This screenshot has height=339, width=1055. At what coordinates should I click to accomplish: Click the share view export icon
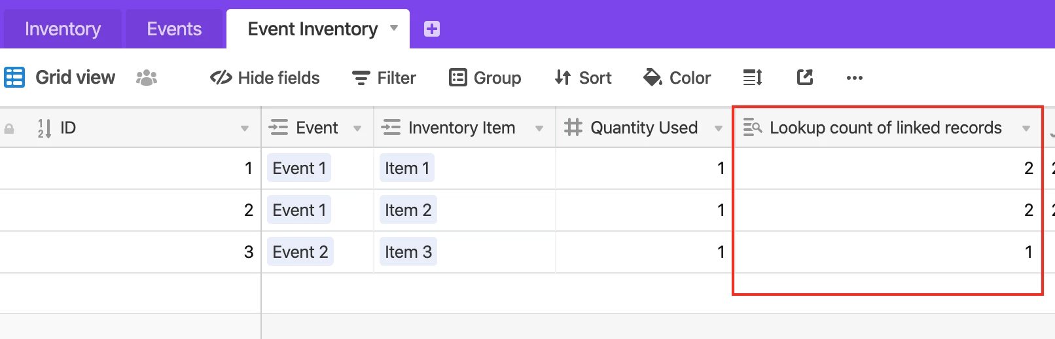tap(805, 77)
